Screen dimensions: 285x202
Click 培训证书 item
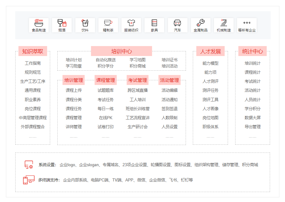169,60
